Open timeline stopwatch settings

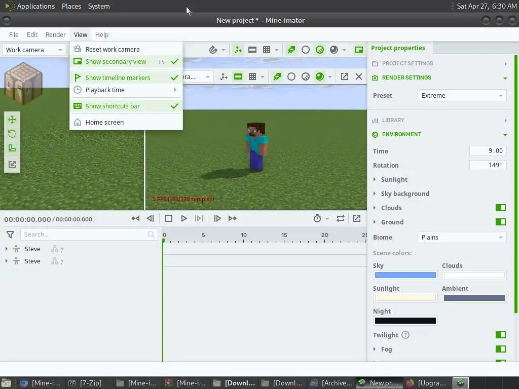(317, 218)
